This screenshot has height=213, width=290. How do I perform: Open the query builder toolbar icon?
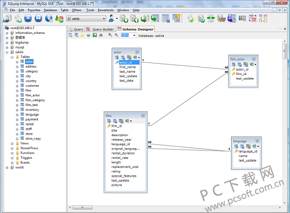pos(253,18)
